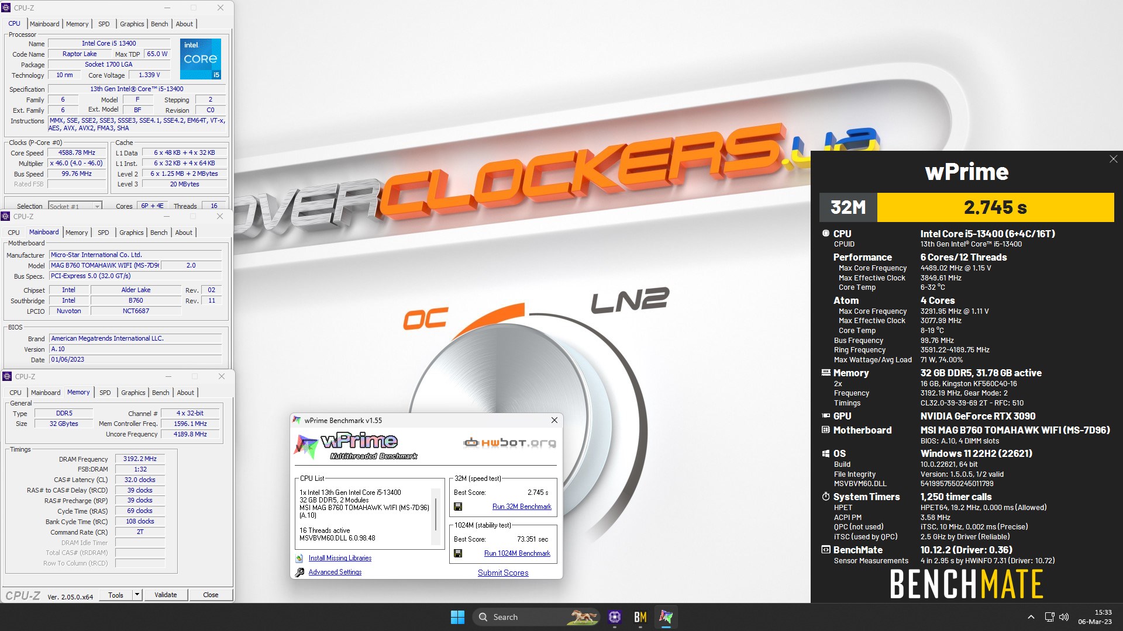Click the Level 3 cache value 20 MBytes
Image resolution: width=1123 pixels, height=631 pixels.
click(x=184, y=184)
